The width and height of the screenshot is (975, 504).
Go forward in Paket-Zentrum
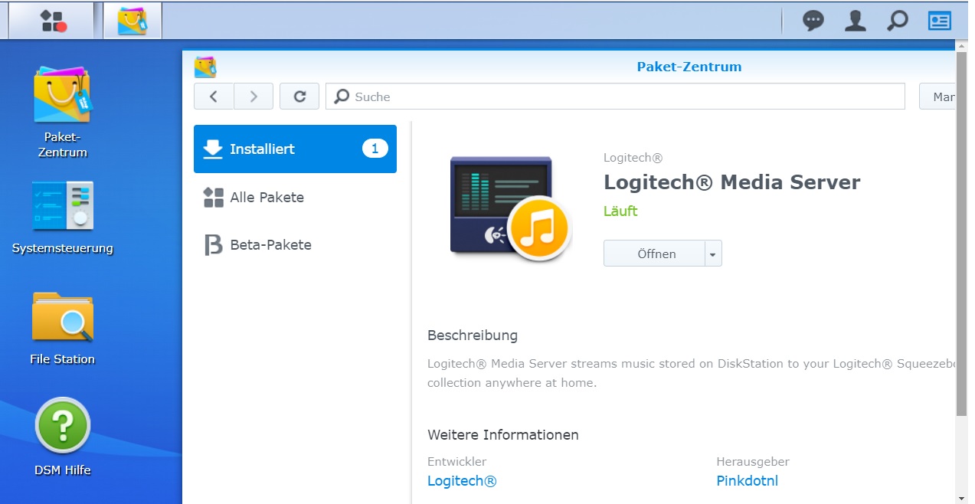254,97
